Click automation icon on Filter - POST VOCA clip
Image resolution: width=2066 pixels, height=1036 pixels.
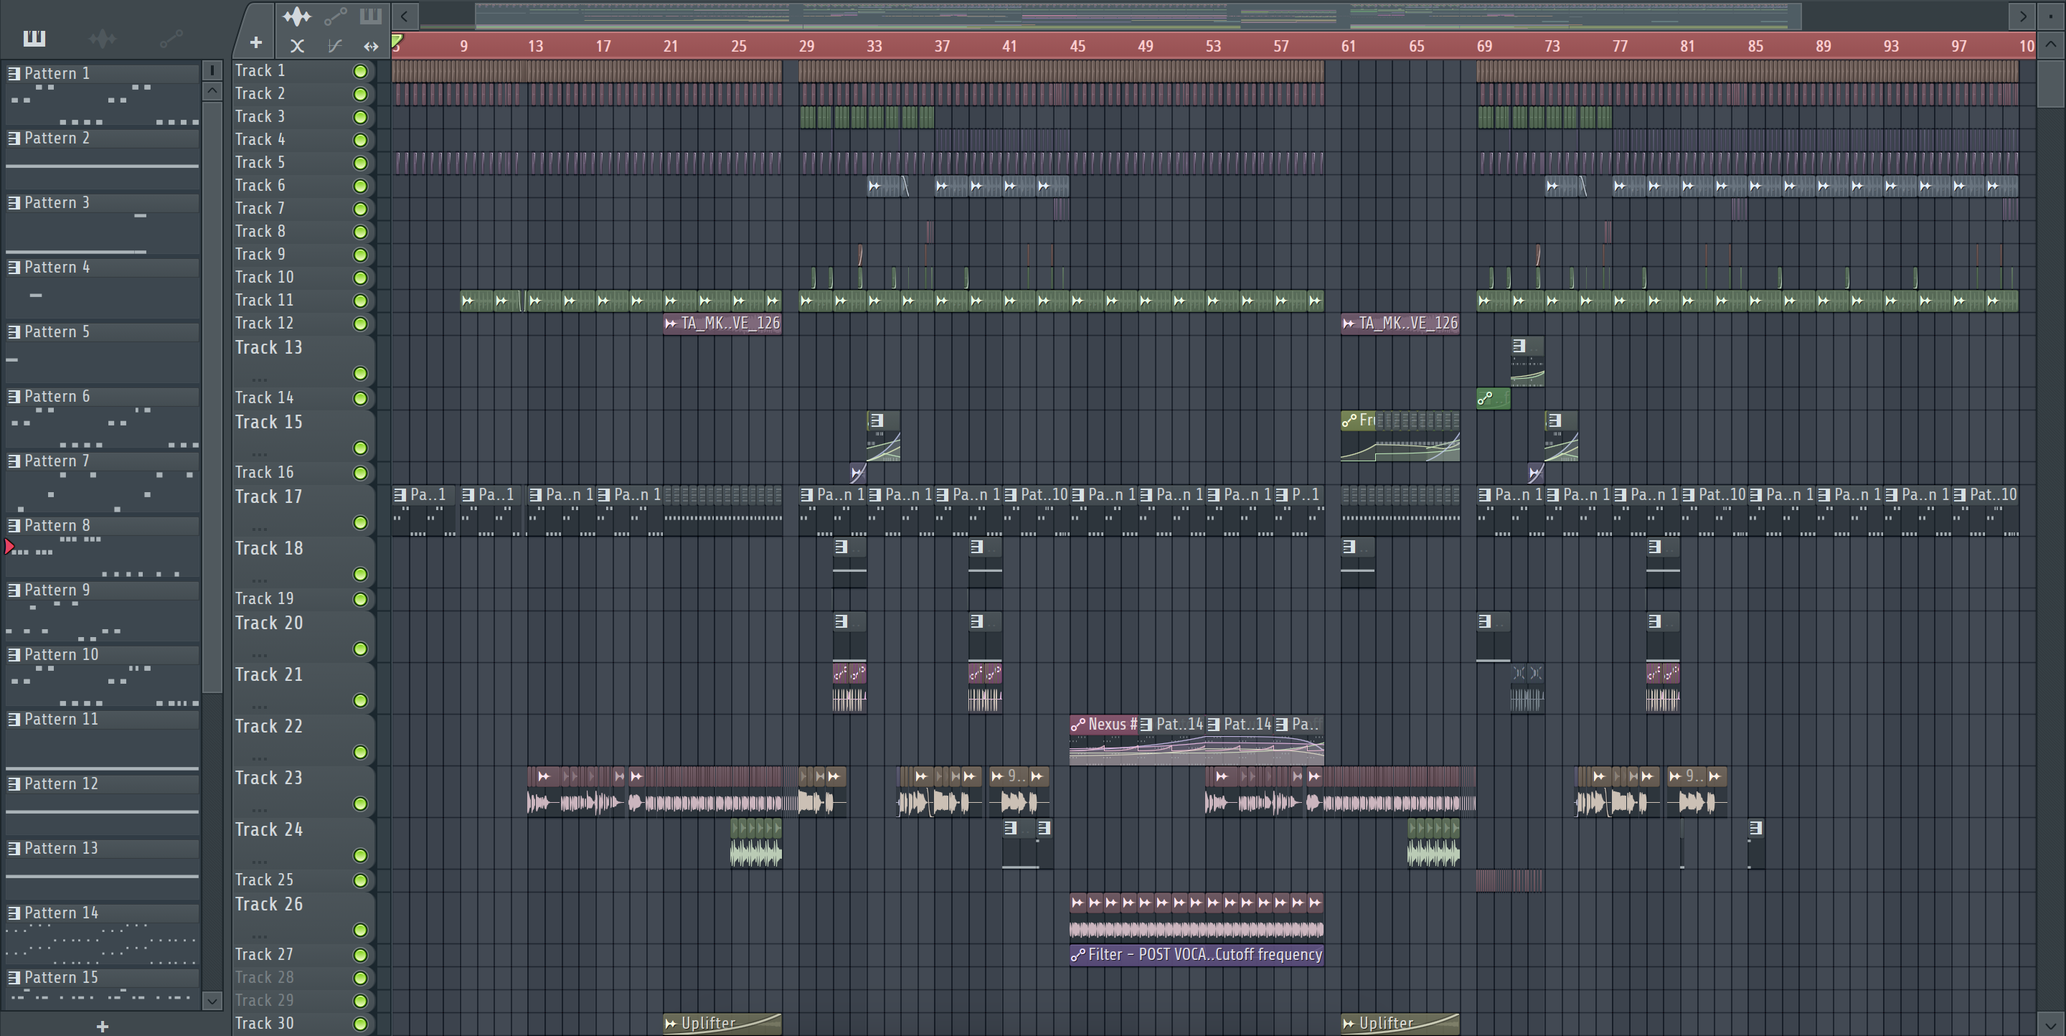point(1078,954)
